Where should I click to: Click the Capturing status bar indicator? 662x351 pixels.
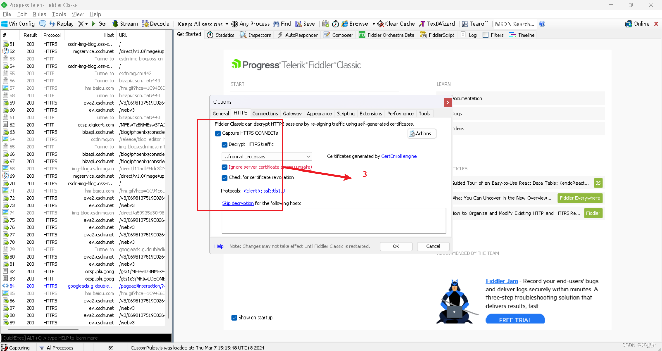click(16, 348)
